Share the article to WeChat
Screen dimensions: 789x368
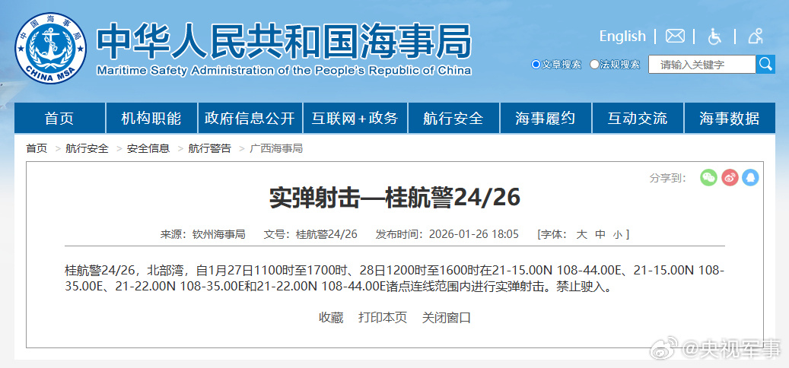pyautogui.click(x=708, y=178)
